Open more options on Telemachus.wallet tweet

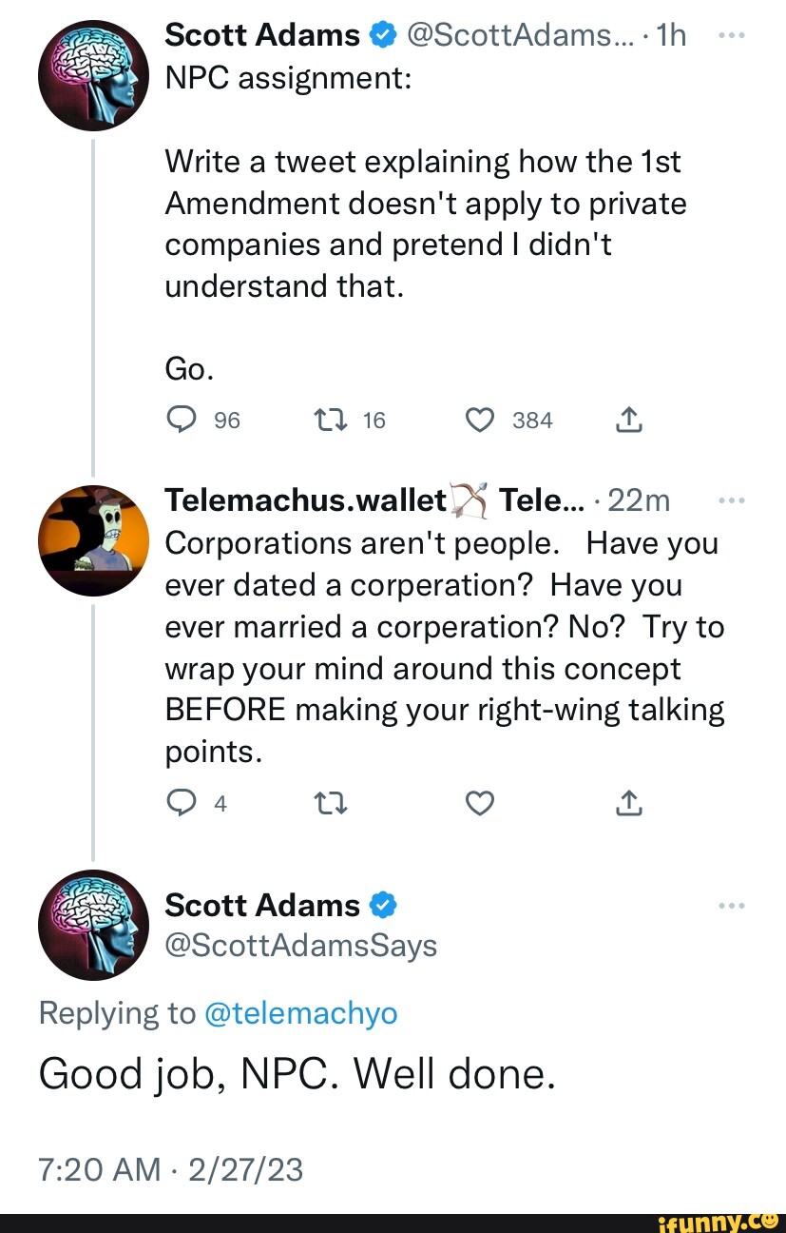pyautogui.click(x=731, y=499)
